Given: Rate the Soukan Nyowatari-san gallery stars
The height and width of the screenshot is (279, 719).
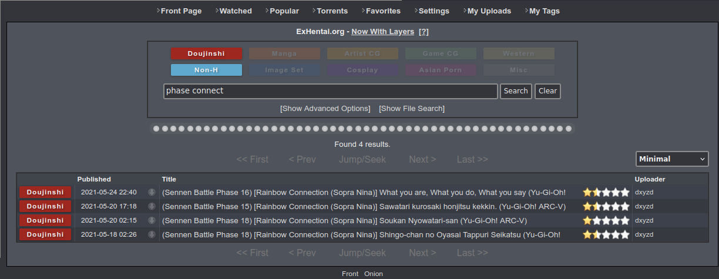Looking at the screenshot, I should (606, 220).
